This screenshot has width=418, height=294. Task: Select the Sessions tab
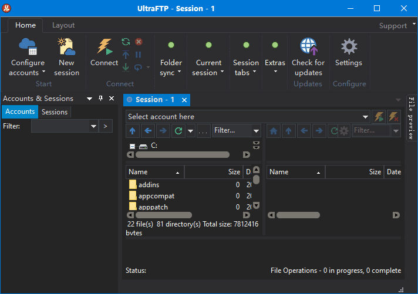pyautogui.click(x=55, y=112)
